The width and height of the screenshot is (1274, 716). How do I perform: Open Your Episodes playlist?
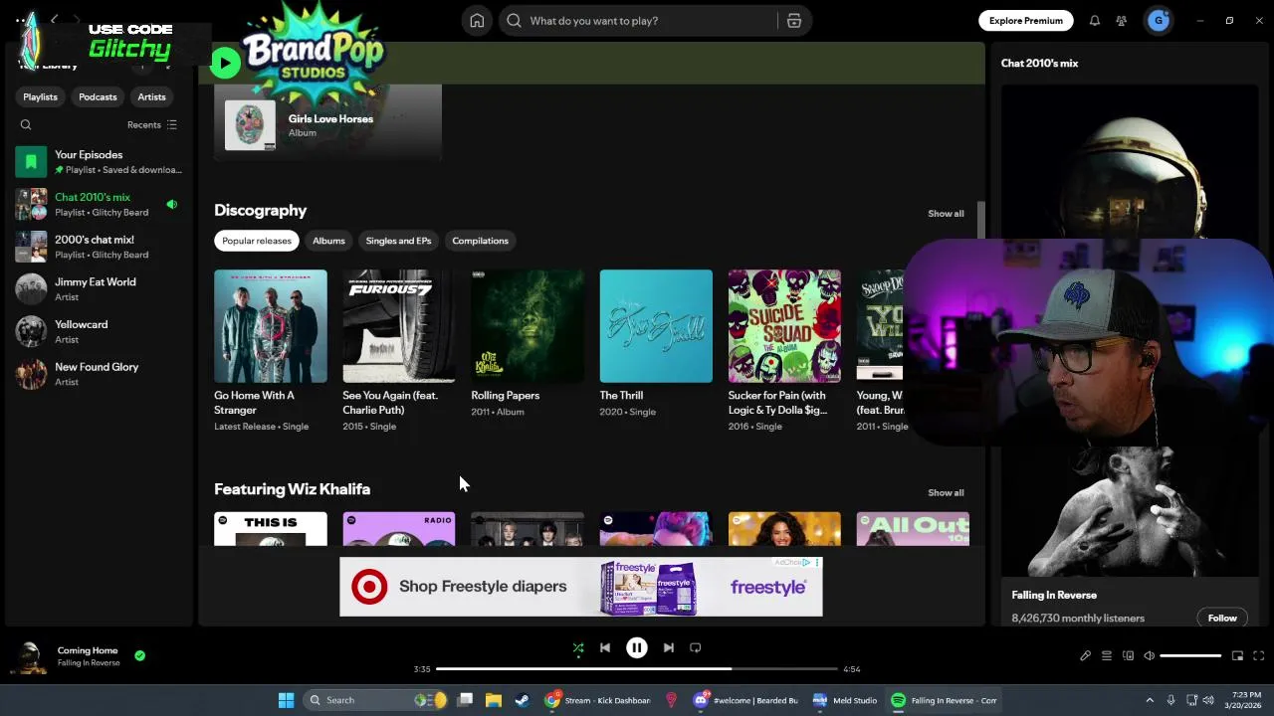pyautogui.click(x=99, y=162)
